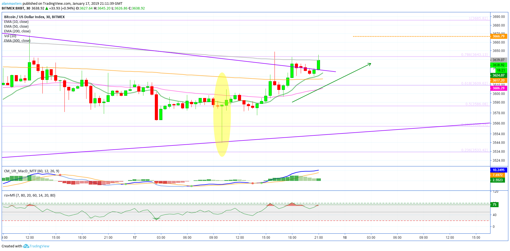Click the 21:00 time label near latest candle
The width and height of the screenshot is (510, 251).
click(319, 238)
